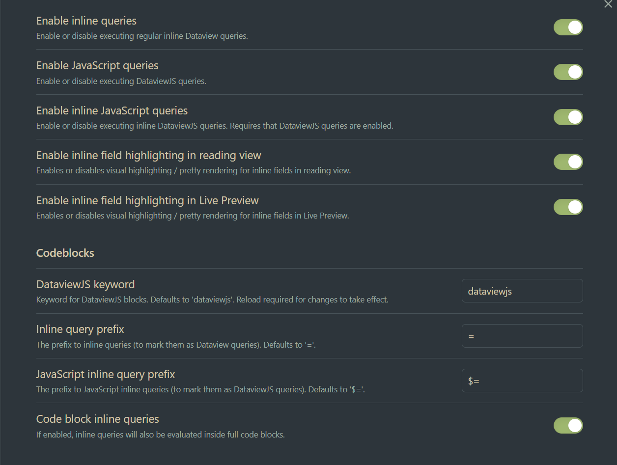This screenshot has height=465, width=617.
Task: Disable the Enable JavaScript queries switch
Action: click(x=568, y=72)
